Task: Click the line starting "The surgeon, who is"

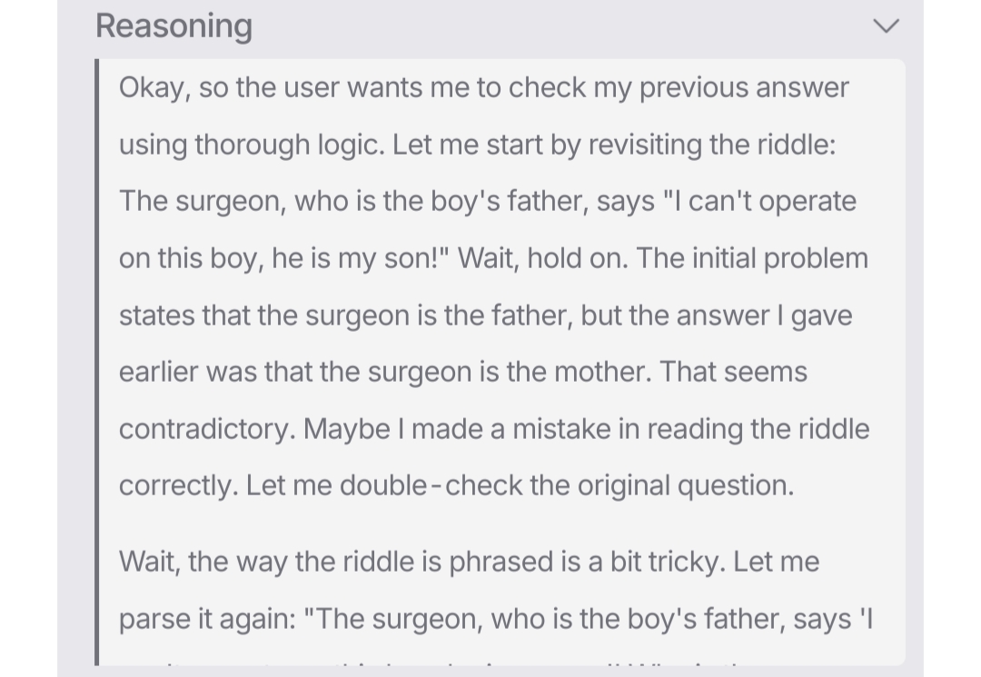Action: (x=487, y=201)
